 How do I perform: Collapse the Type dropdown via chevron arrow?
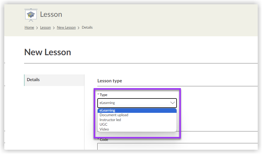tap(172, 103)
